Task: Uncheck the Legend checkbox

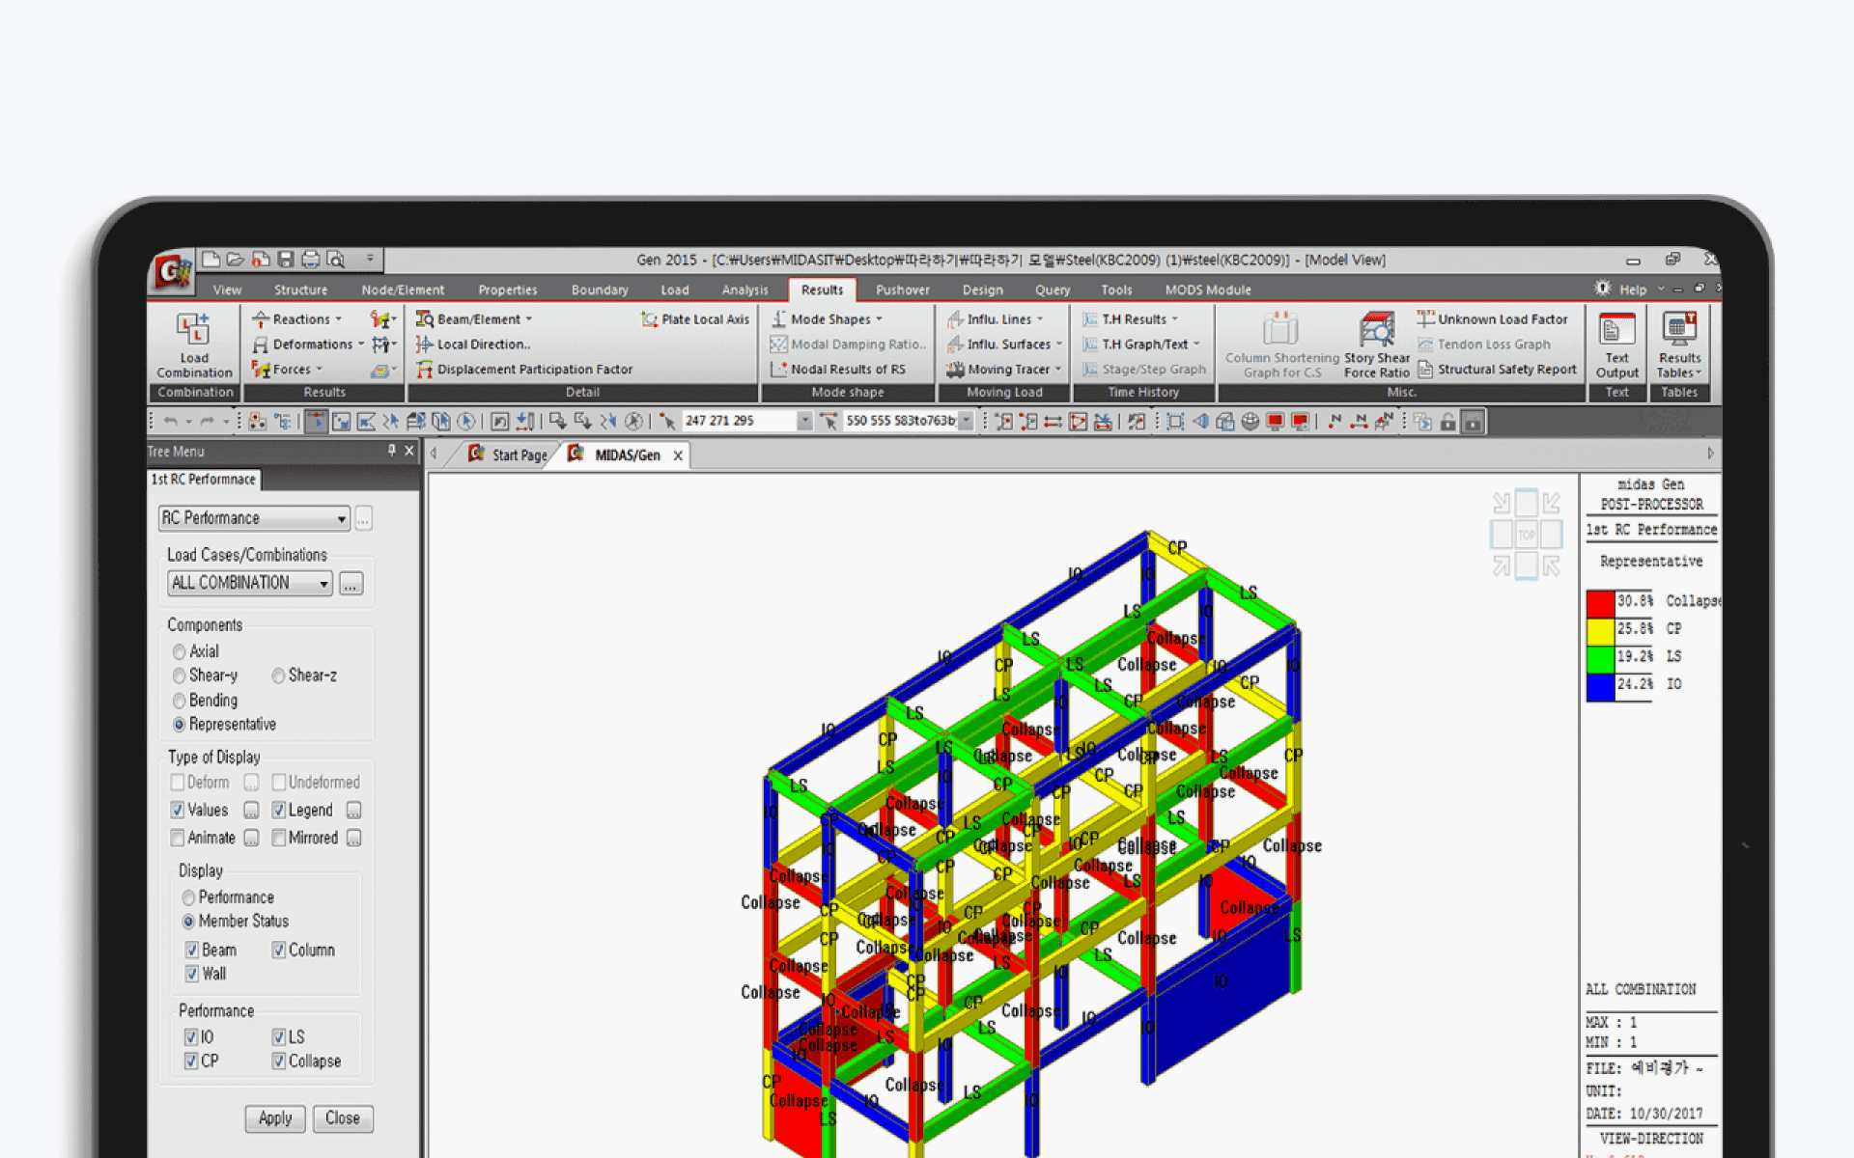Action: point(279,811)
